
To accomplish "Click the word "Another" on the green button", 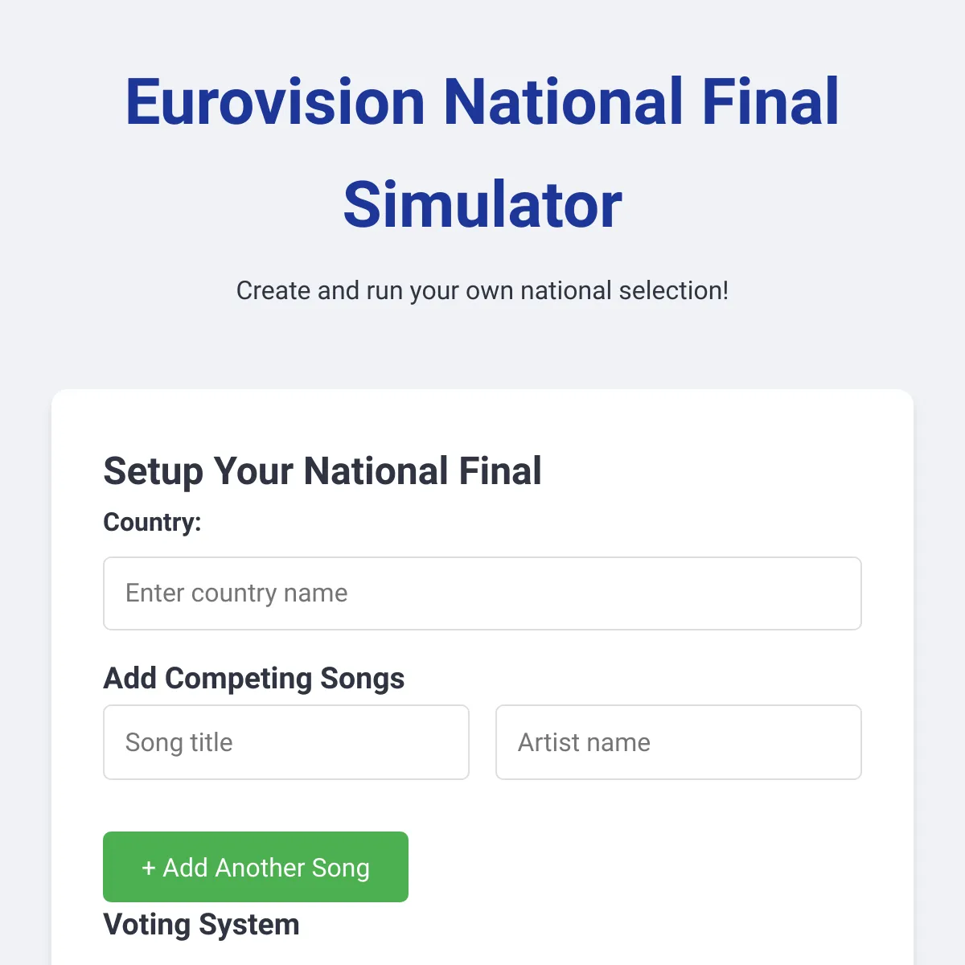I will 260,868.
